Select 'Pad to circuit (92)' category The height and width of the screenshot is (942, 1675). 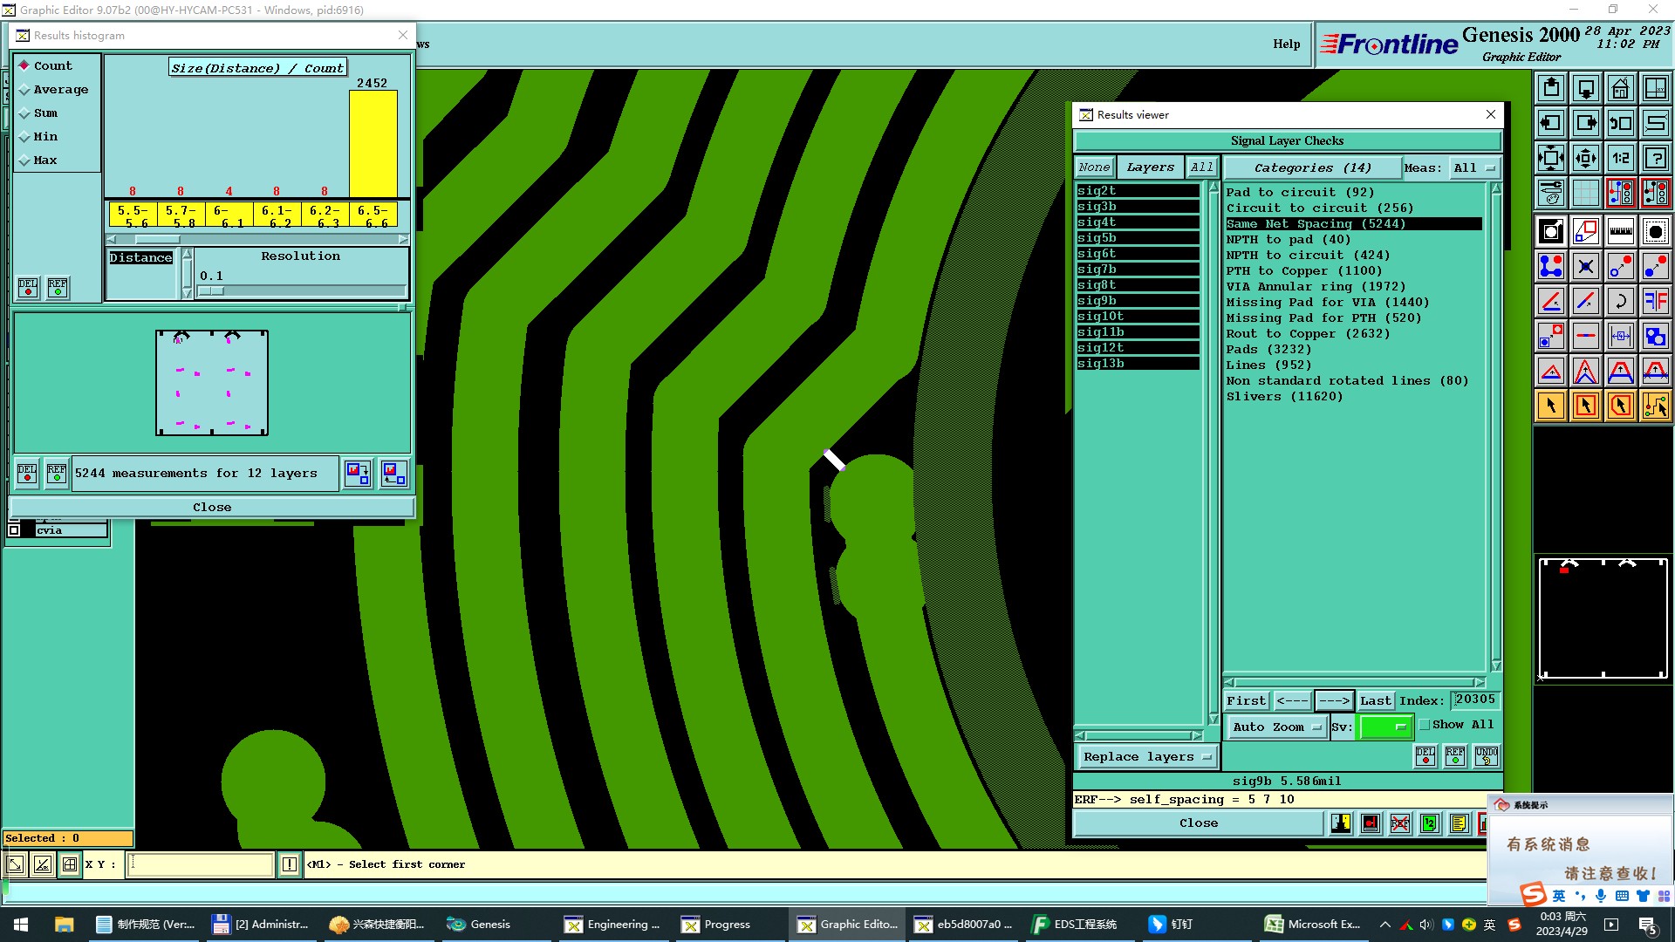(1300, 193)
